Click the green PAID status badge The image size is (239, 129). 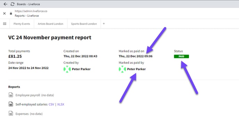pyautogui.click(x=181, y=56)
